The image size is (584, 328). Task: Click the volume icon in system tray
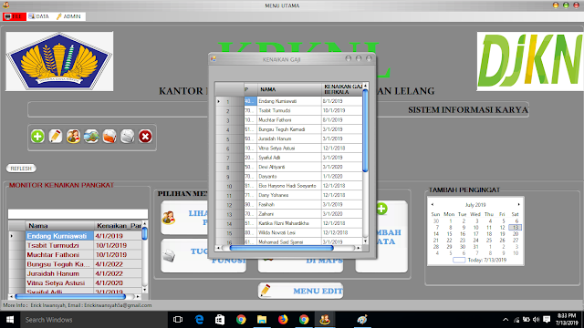[x=537, y=320]
